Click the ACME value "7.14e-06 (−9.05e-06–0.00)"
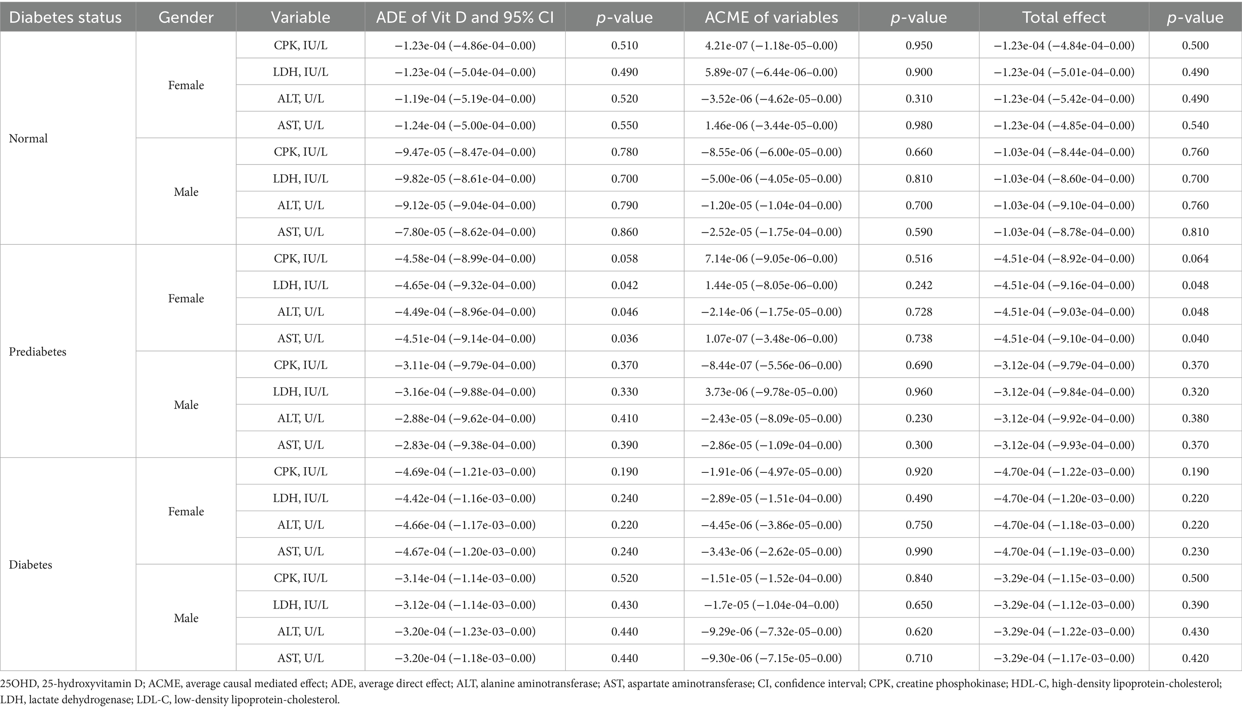This screenshot has width=1242, height=709. point(771,259)
